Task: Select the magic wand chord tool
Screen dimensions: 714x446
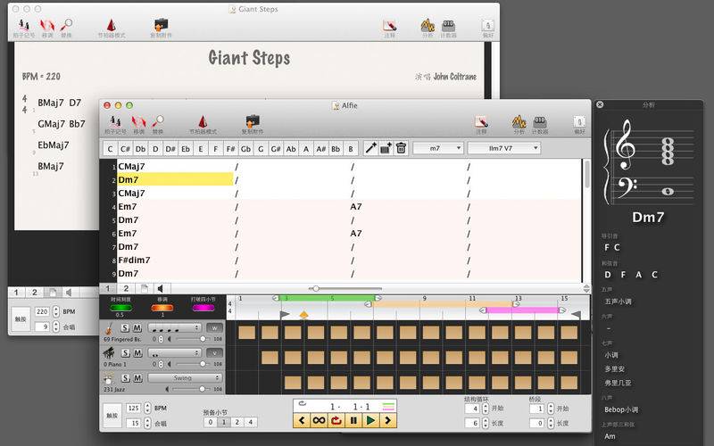Action: pos(370,148)
